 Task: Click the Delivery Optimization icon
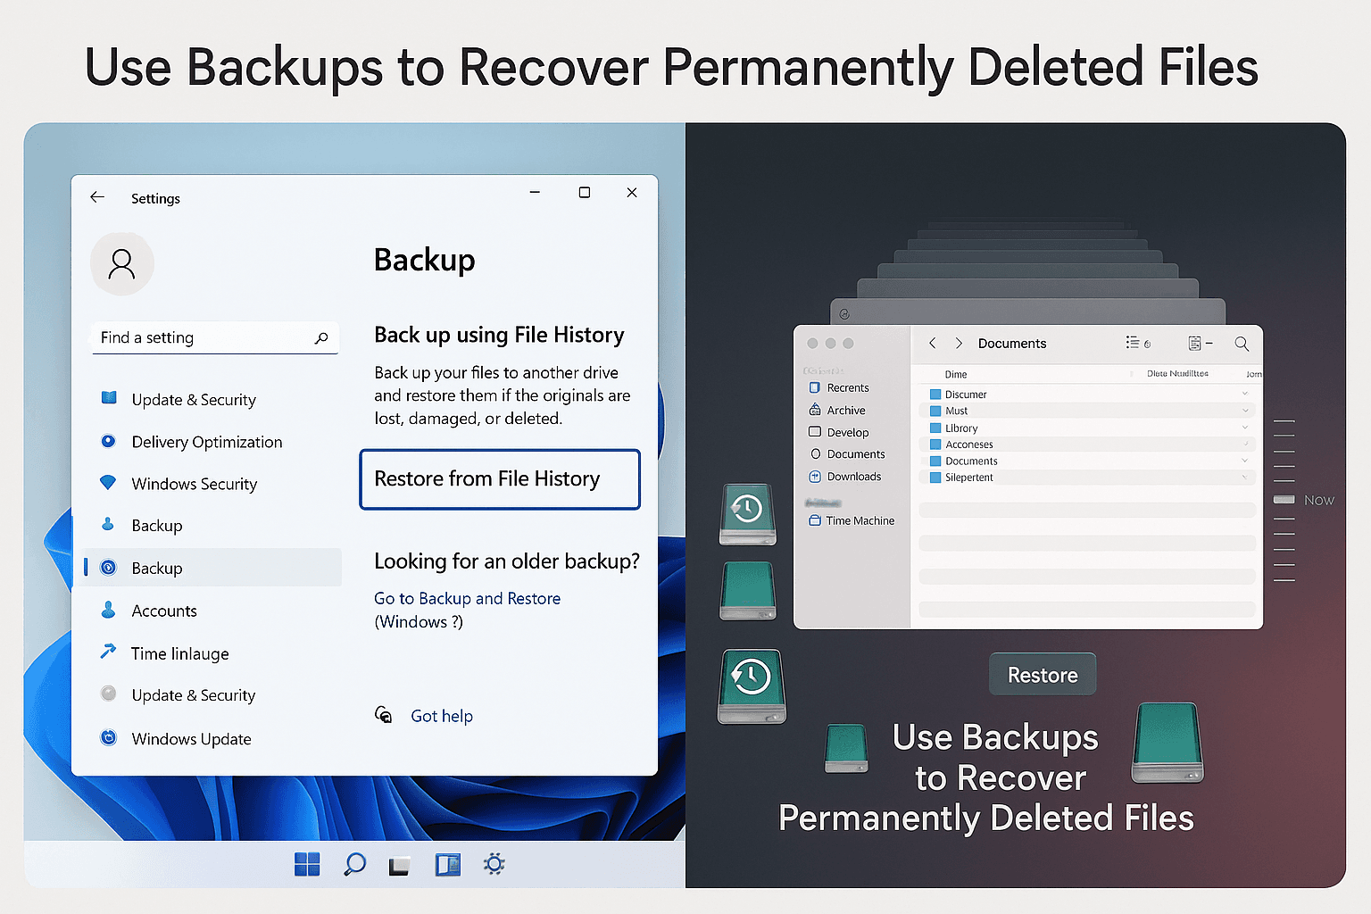[108, 441]
